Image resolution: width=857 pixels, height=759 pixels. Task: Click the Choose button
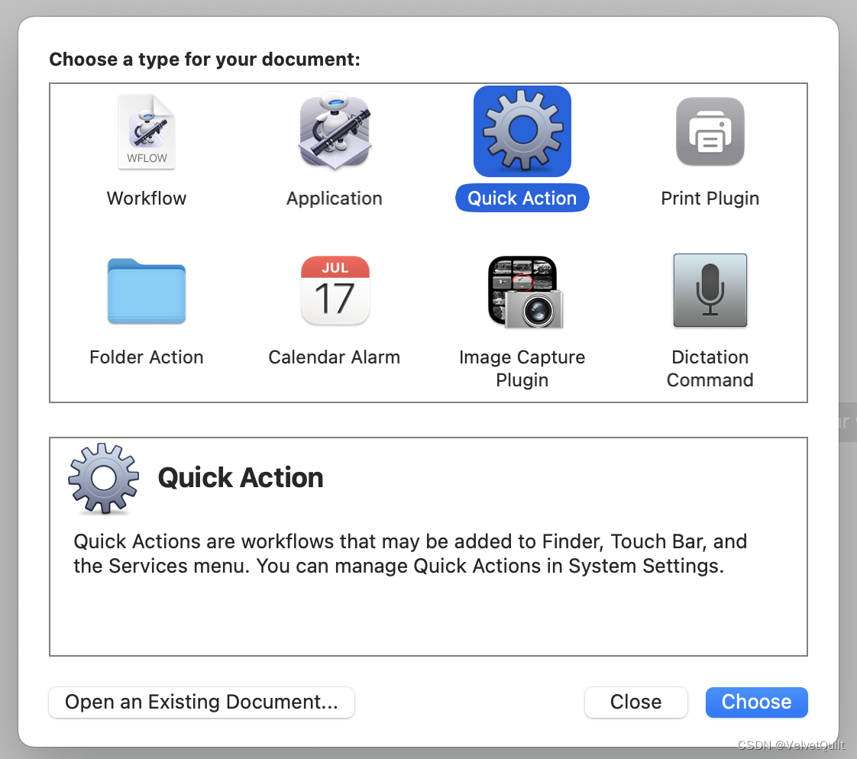click(756, 702)
